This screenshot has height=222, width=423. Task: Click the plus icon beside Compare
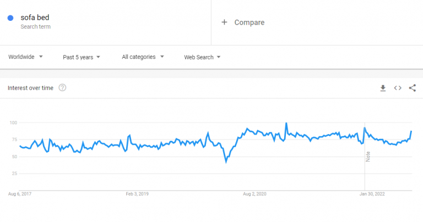pyautogui.click(x=224, y=23)
